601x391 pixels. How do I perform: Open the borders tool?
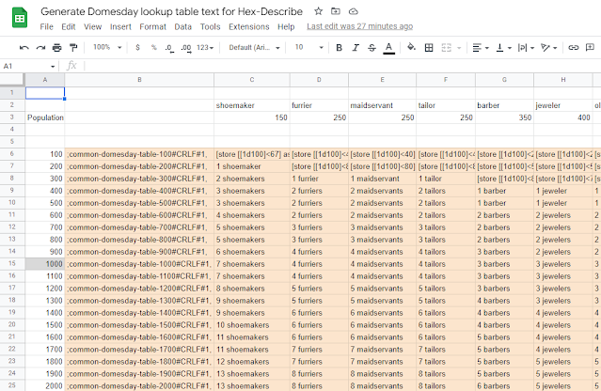coord(429,48)
